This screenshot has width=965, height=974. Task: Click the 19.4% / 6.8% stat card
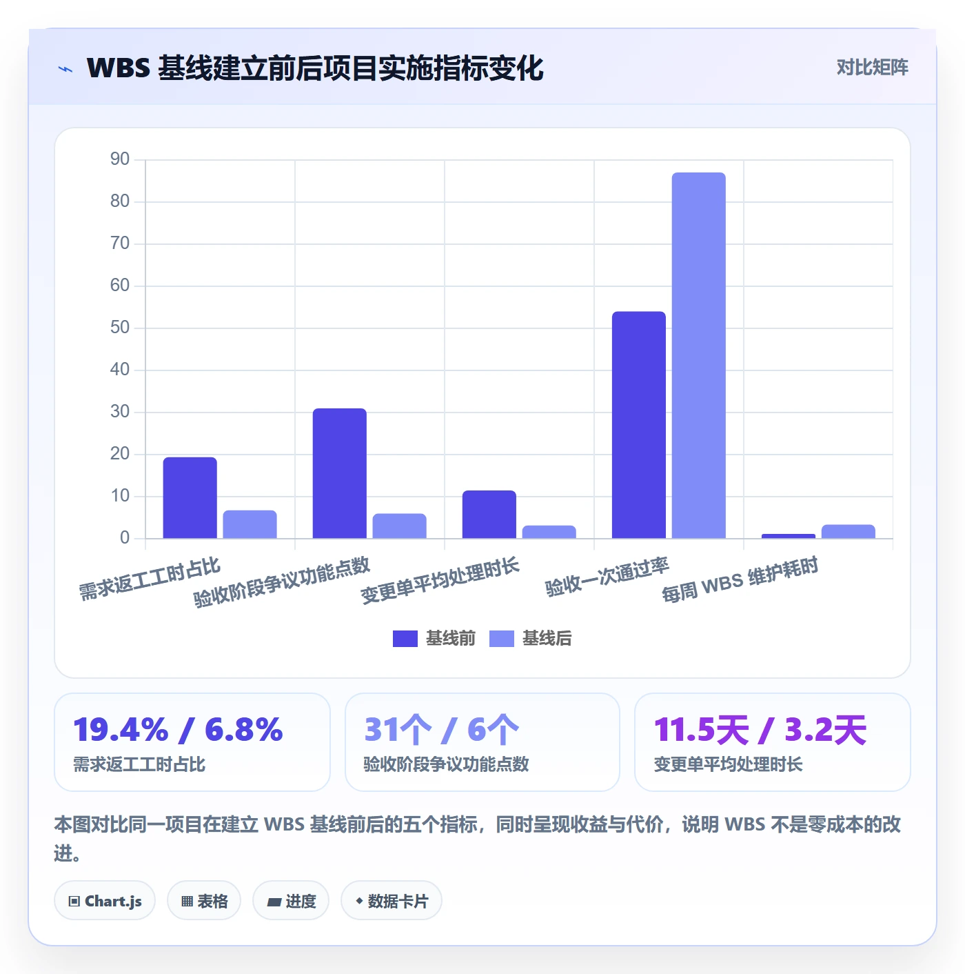(x=192, y=742)
